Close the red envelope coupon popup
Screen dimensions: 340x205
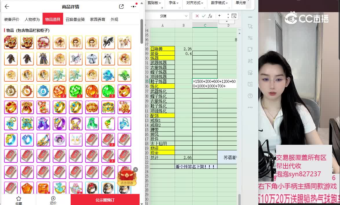[136, 169]
